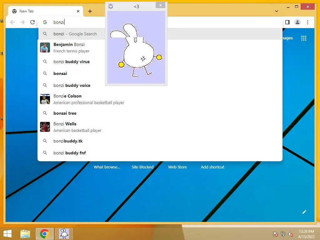Click the customize page pencil icon
Screen dimensions: 320x240
pyautogui.click(x=304, y=212)
